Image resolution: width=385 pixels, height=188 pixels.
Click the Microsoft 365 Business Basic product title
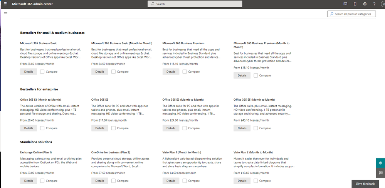pyautogui.click(x=39, y=43)
